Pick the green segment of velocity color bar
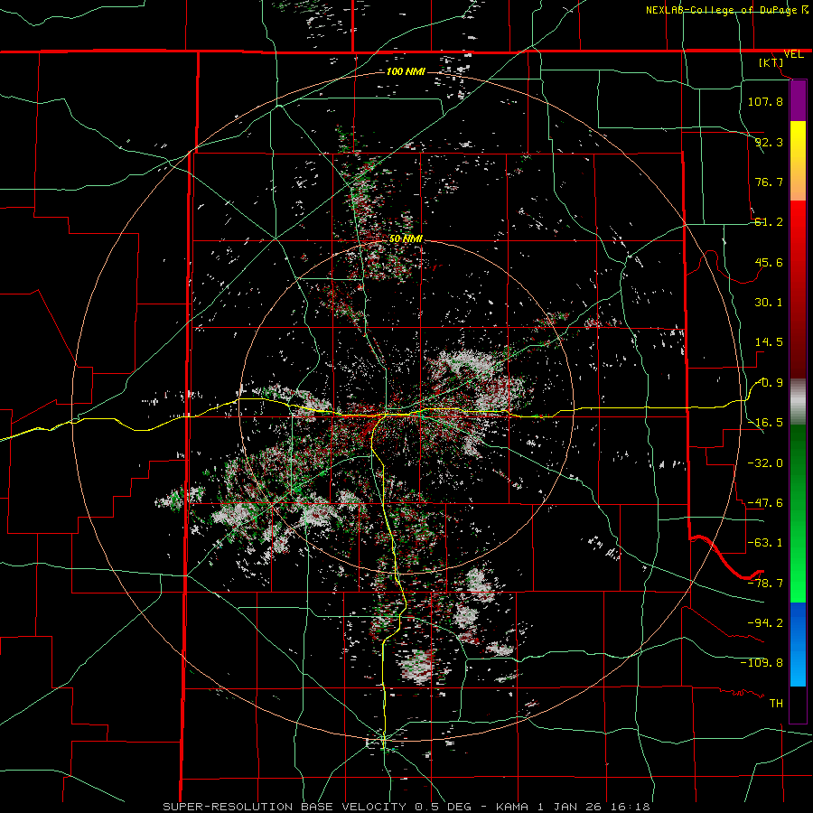Viewport: 813px width, 813px height. [x=798, y=513]
